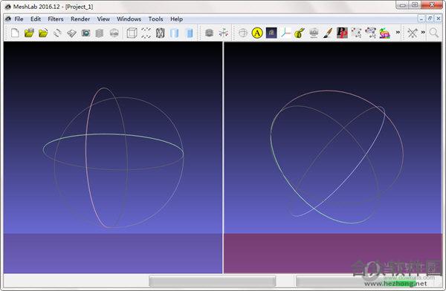Toggle bounding box rendering
This screenshot has width=446, height=291.
pos(132,33)
